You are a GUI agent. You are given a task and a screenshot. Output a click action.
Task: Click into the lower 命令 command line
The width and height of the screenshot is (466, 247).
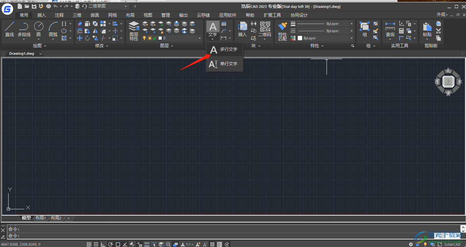tap(233, 236)
